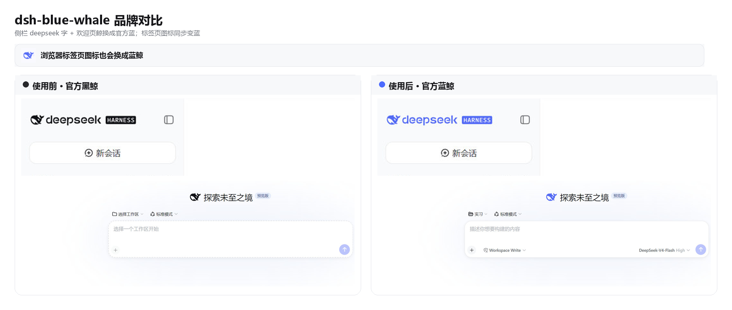Send the message in the 使用后 panel

701,249
